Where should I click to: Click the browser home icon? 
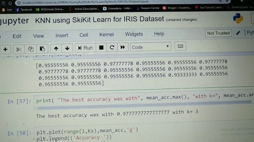10,3
